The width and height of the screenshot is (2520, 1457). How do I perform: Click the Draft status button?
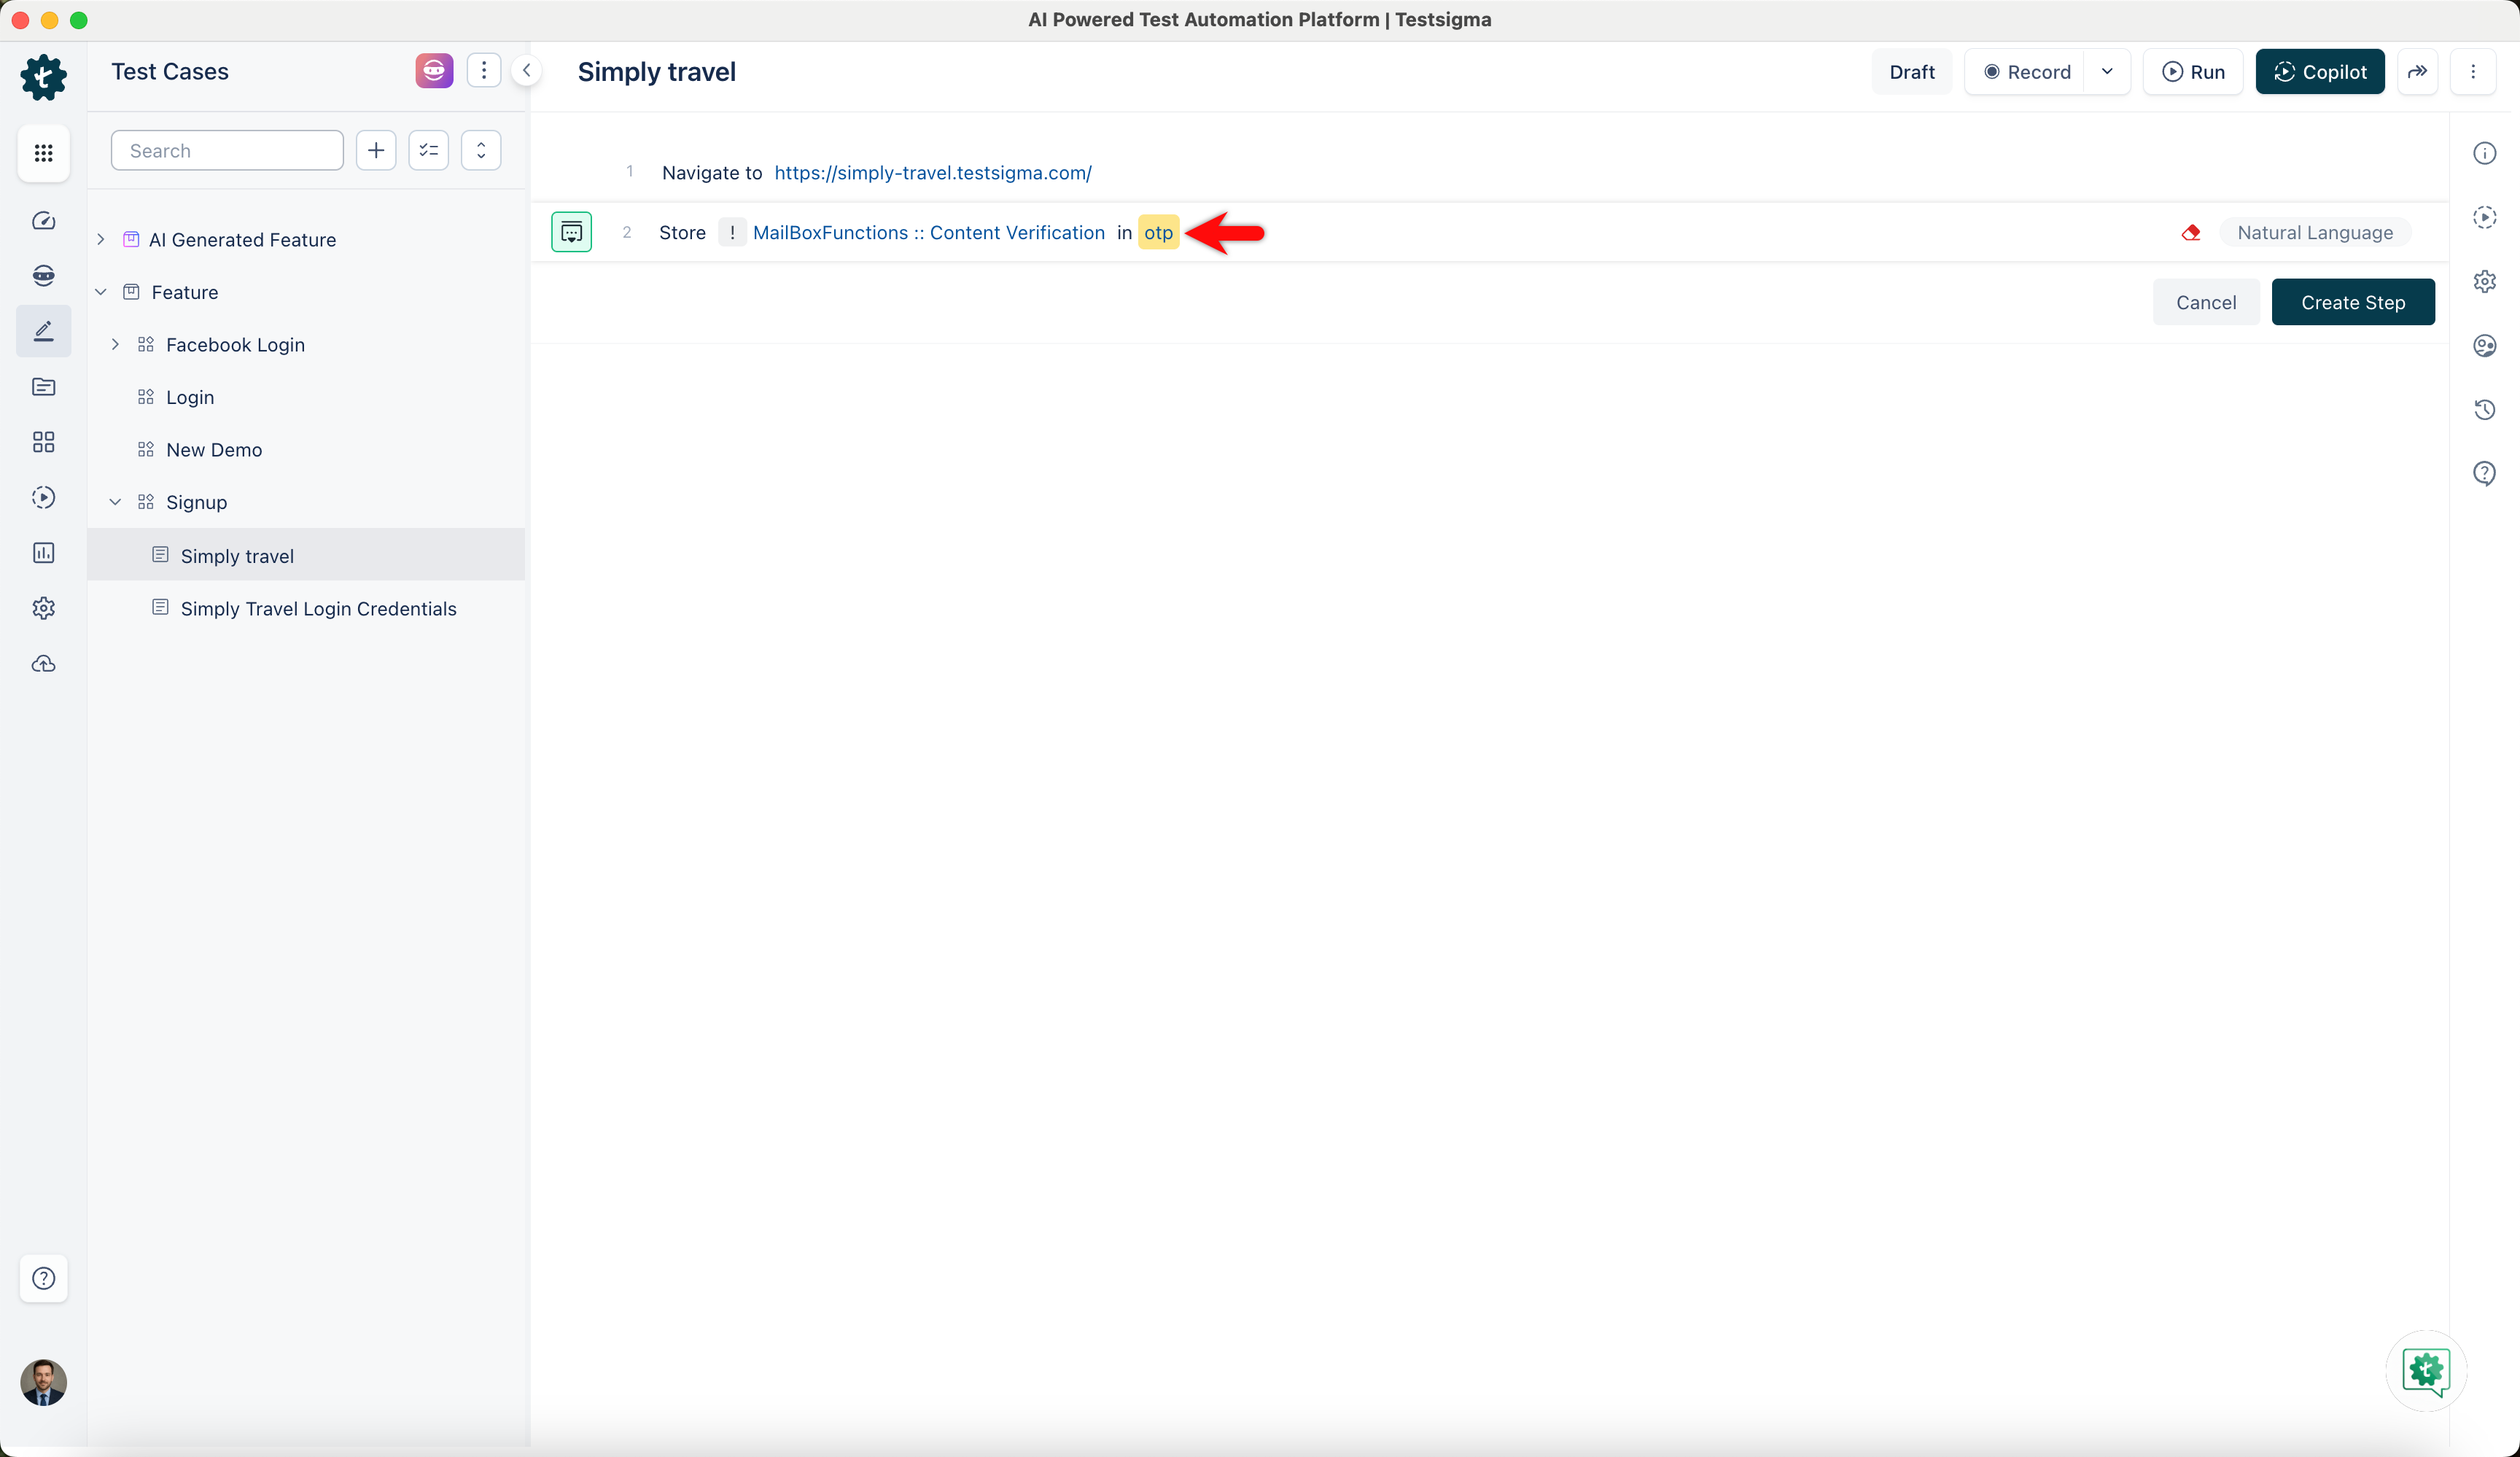tap(1911, 72)
